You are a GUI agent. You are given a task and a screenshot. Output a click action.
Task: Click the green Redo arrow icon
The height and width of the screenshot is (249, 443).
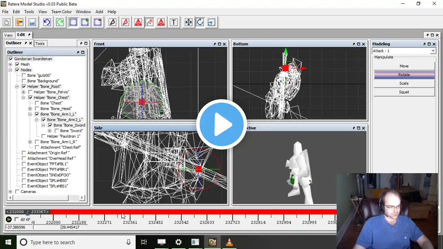[60, 22]
